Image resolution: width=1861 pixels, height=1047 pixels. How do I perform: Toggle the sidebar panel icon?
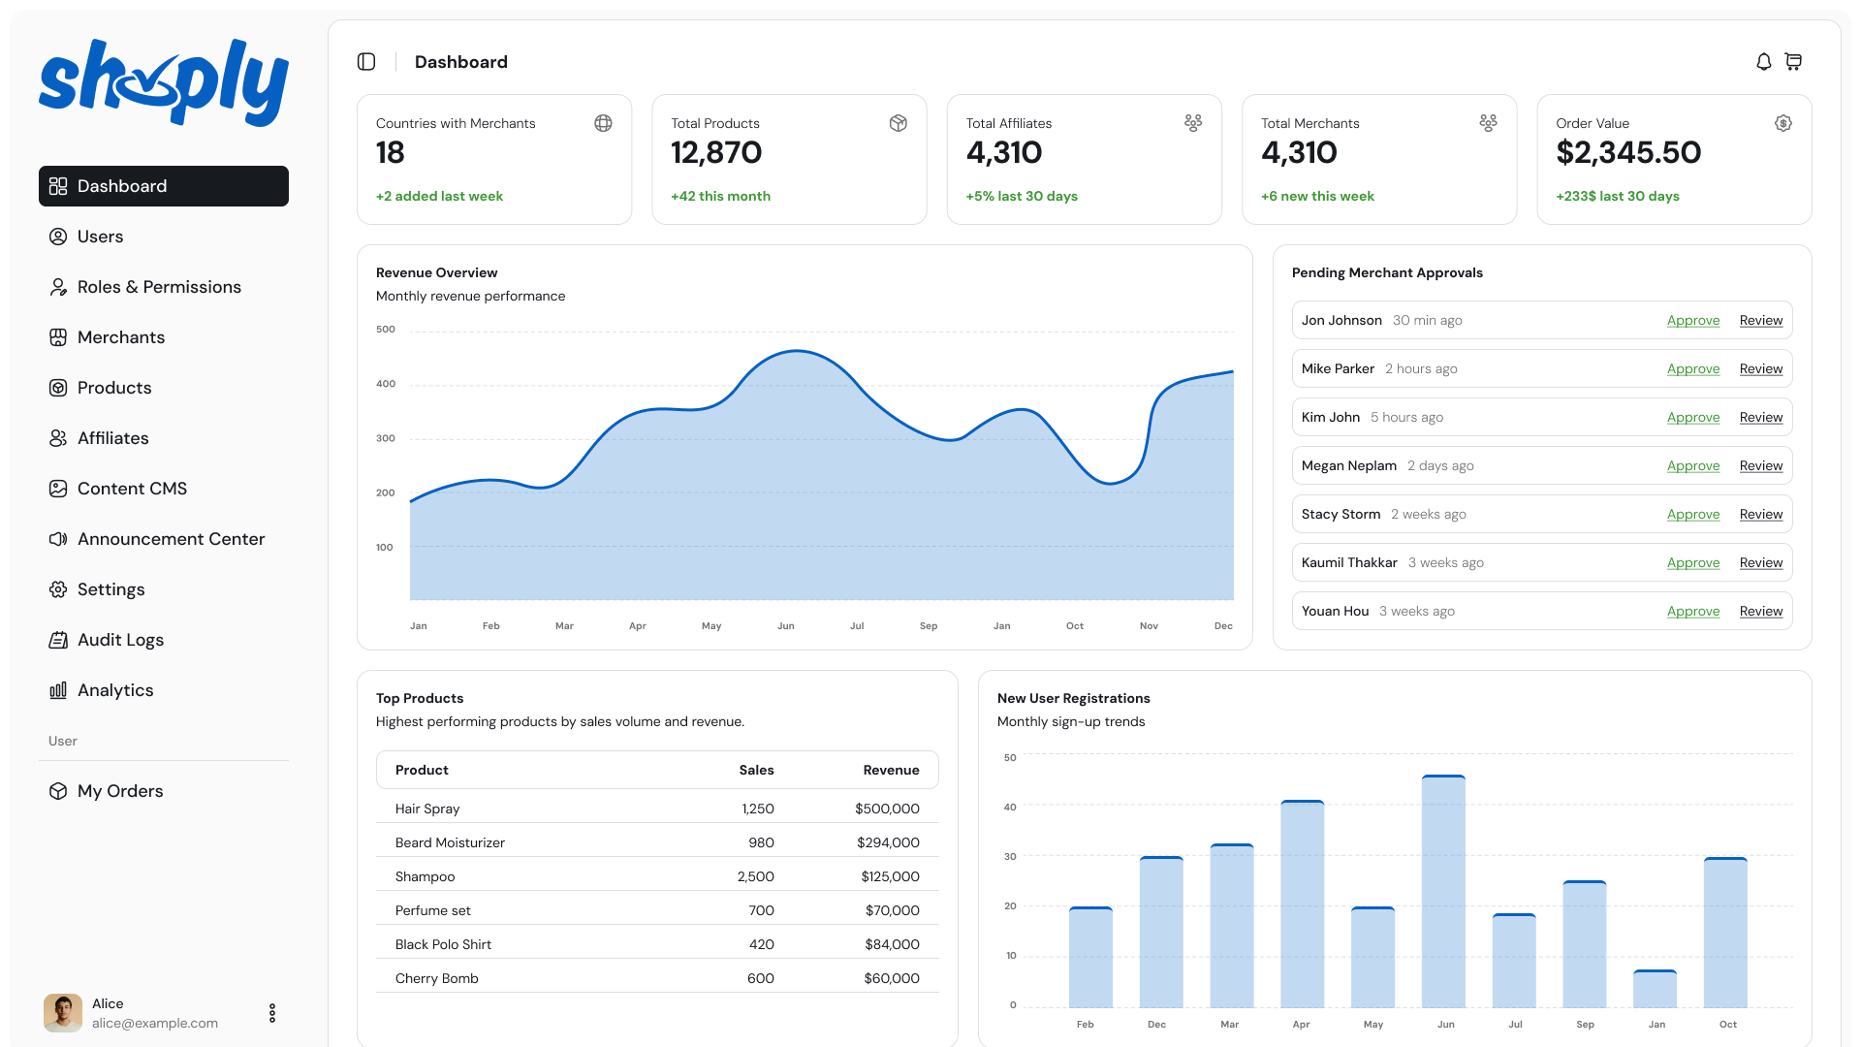366,62
